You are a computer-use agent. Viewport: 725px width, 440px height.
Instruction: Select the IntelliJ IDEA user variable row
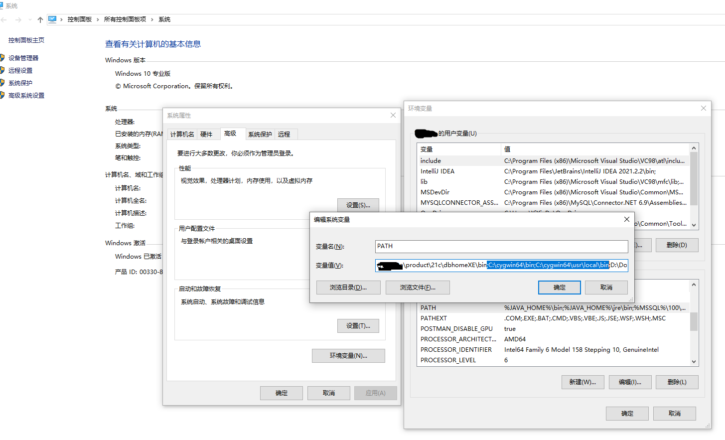553,171
